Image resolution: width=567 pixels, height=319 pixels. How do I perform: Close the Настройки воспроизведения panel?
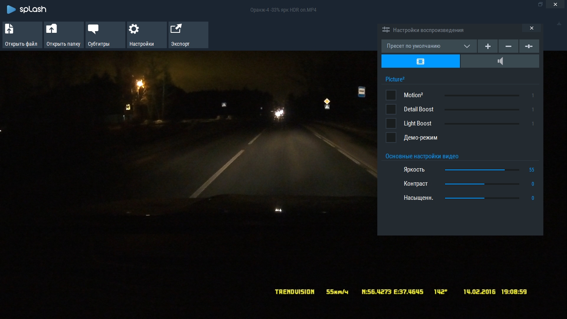tap(531, 28)
